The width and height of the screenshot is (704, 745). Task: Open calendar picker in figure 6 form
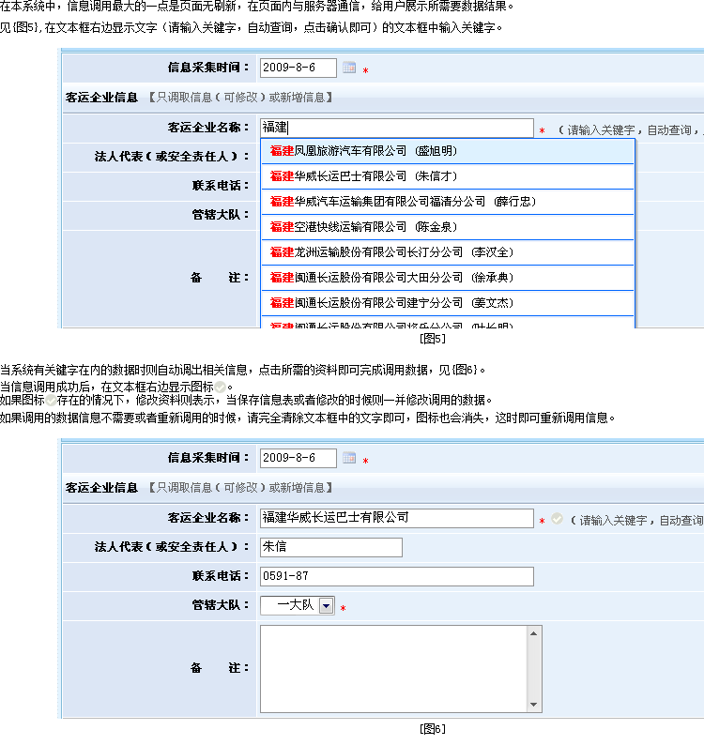point(349,458)
